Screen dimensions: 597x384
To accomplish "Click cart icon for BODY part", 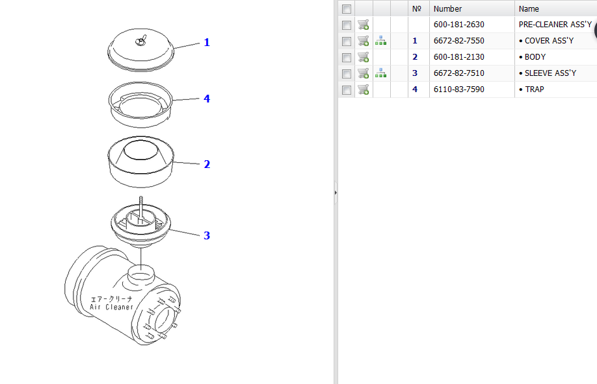I will coord(364,57).
